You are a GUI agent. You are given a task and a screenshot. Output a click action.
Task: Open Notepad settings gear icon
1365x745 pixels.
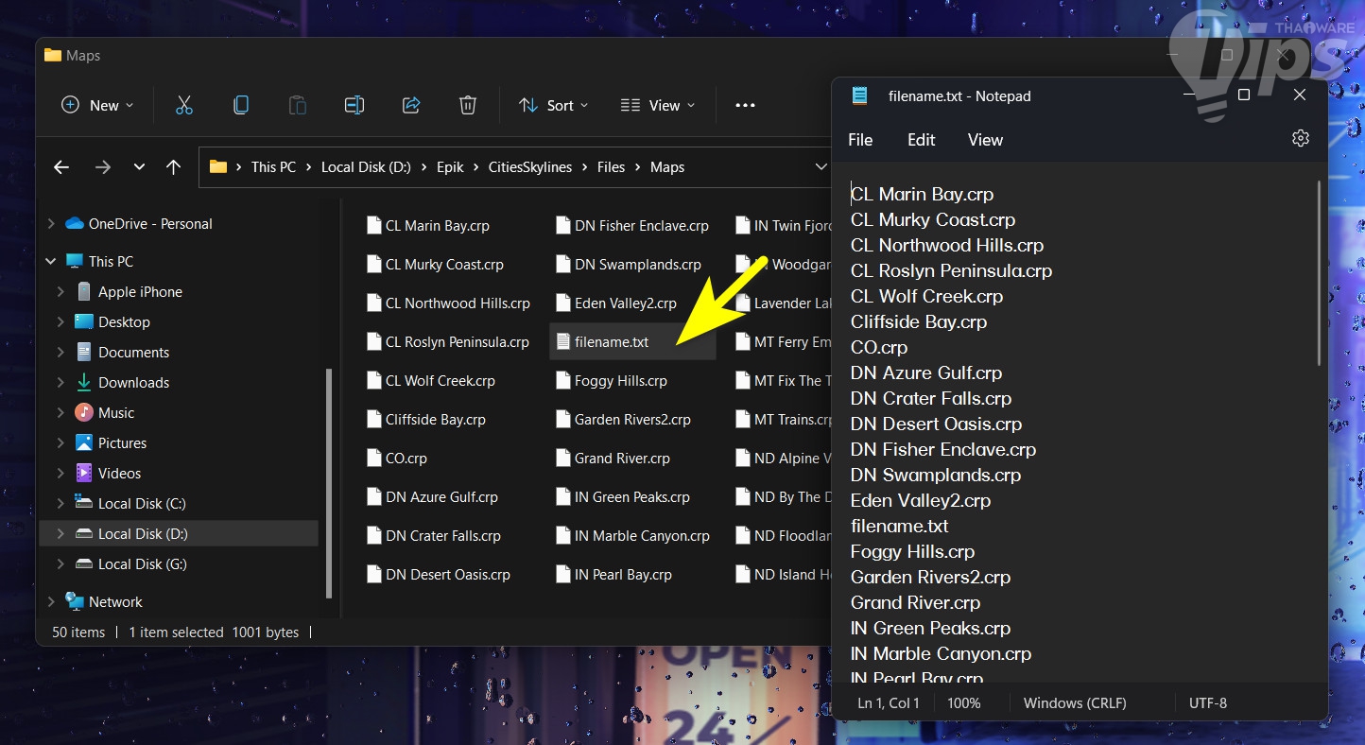pyautogui.click(x=1301, y=139)
